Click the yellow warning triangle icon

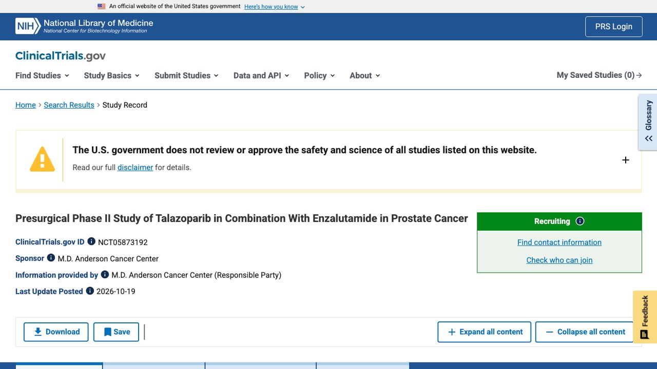coord(42,159)
